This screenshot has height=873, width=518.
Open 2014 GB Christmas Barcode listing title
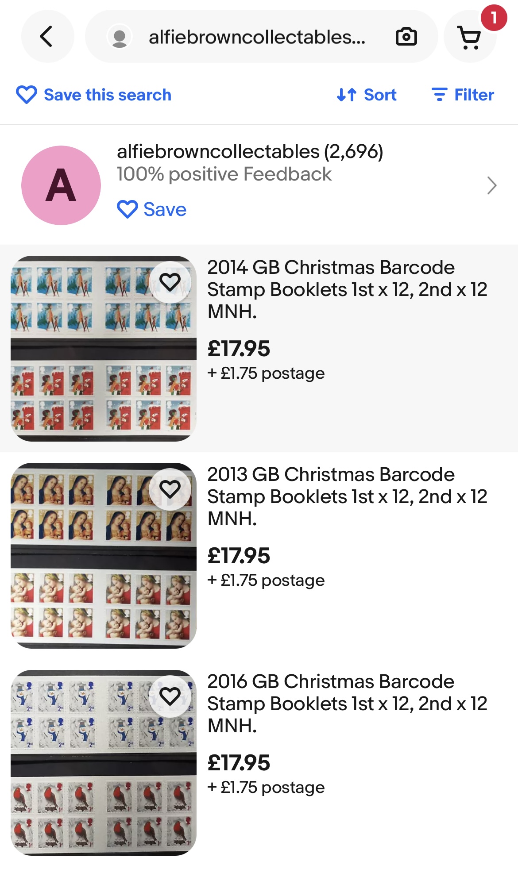pyautogui.click(x=347, y=289)
